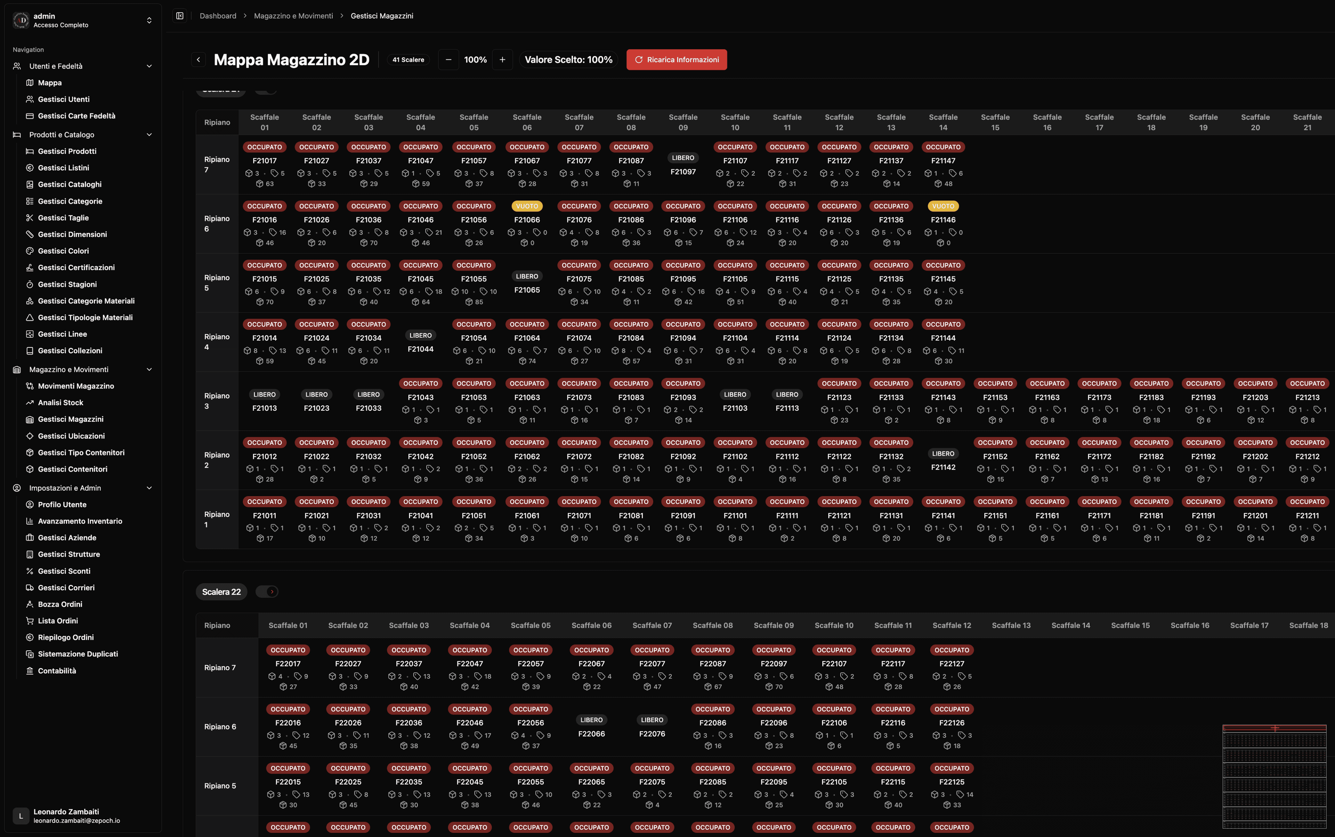This screenshot has height=837, width=1335.
Task: Open Gestisci Magazzini in sidebar
Action: (70, 419)
